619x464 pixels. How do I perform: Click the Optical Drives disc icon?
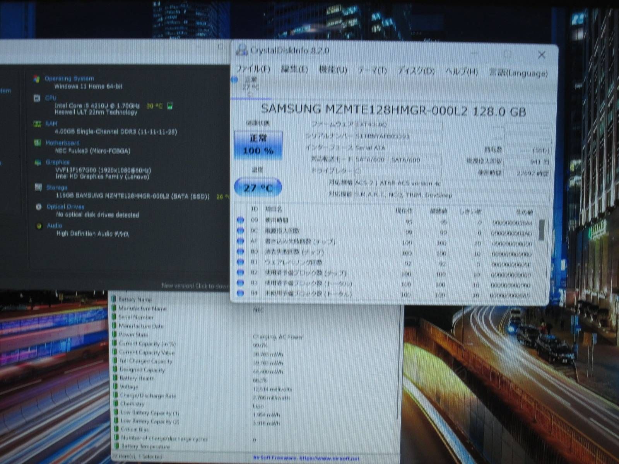(38, 207)
